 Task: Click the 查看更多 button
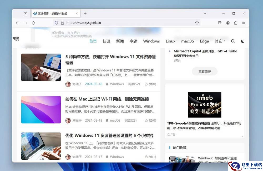tap(205, 71)
